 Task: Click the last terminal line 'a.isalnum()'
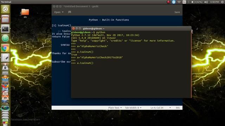point(85,63)
